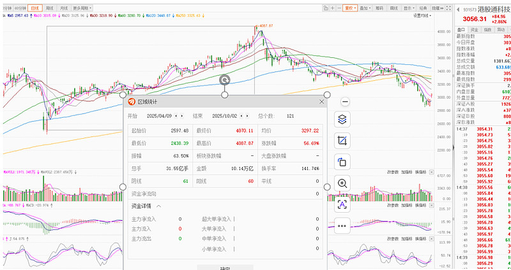Add an indicator to the MACD panel
Viewport: 511px width, 270px height.
click(x=406, y=205)
